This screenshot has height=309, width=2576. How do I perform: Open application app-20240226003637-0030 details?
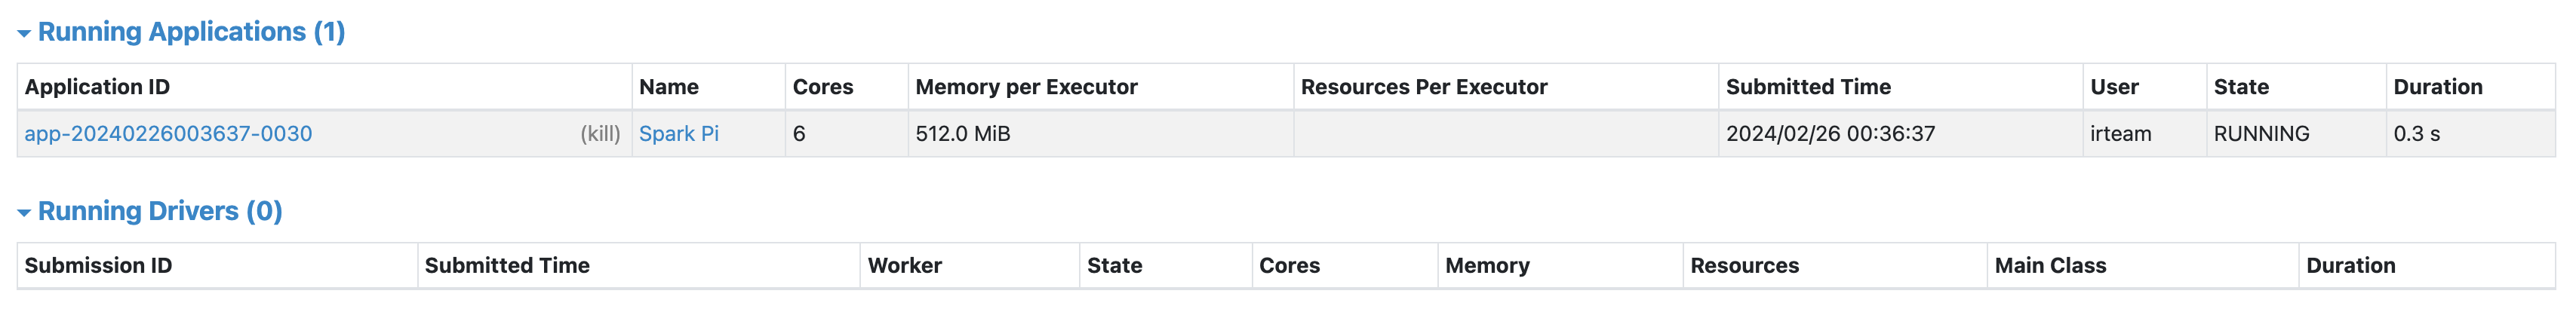[x=168, y=134]
